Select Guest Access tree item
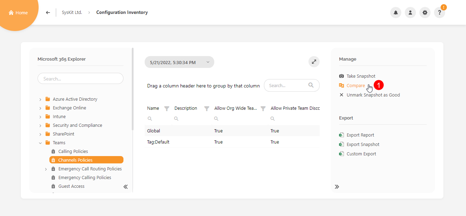466x216 pixels. [71, 186]
